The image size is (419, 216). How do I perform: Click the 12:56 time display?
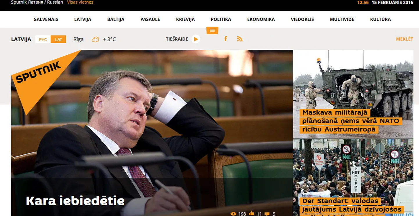(x=363, y=2)
